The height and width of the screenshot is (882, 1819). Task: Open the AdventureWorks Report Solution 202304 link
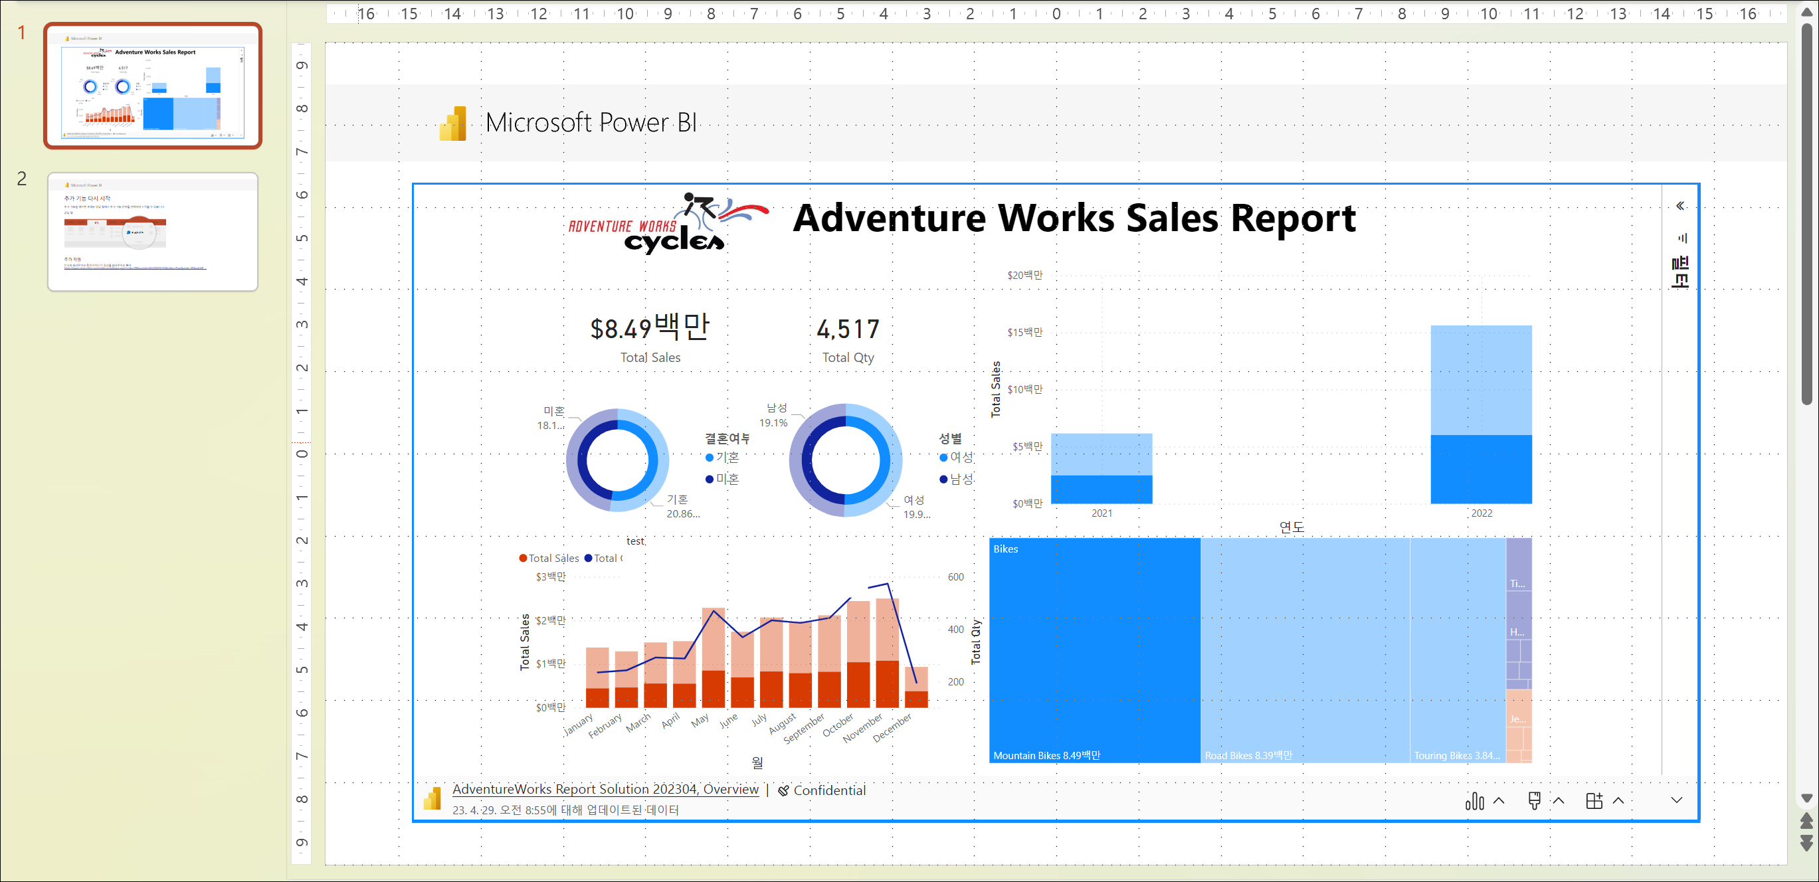[605, 790]
